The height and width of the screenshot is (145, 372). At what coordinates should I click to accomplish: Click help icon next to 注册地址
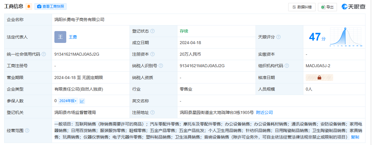click(x=152, y=112)
